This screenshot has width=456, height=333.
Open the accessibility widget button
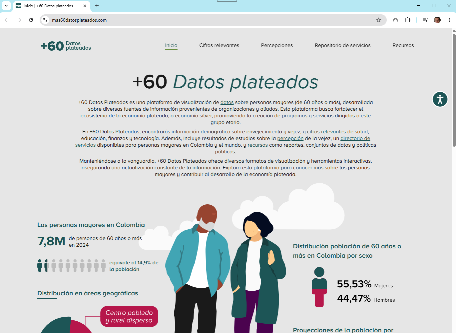coord(440,99)
